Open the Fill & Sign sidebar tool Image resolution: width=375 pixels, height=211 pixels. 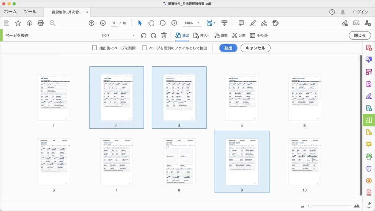tap(369, 96)
